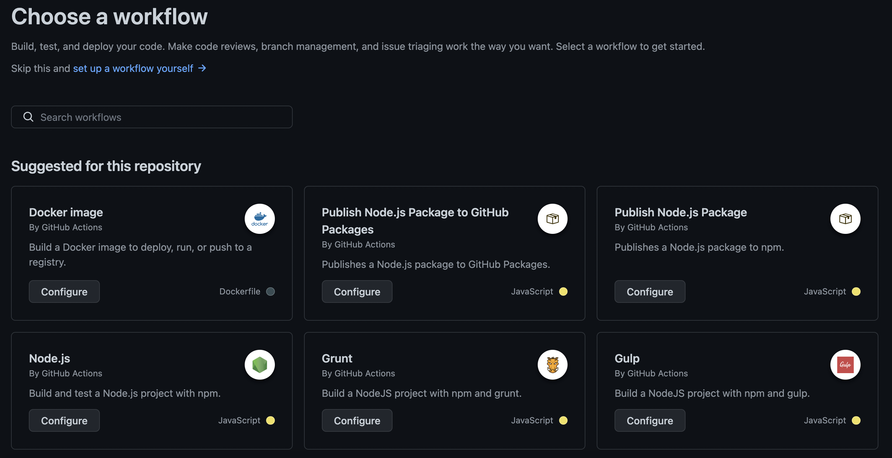The height and width of the screenshot is (458, 892).
Task: Click the Docker image card title
Action: click(66, 212)
